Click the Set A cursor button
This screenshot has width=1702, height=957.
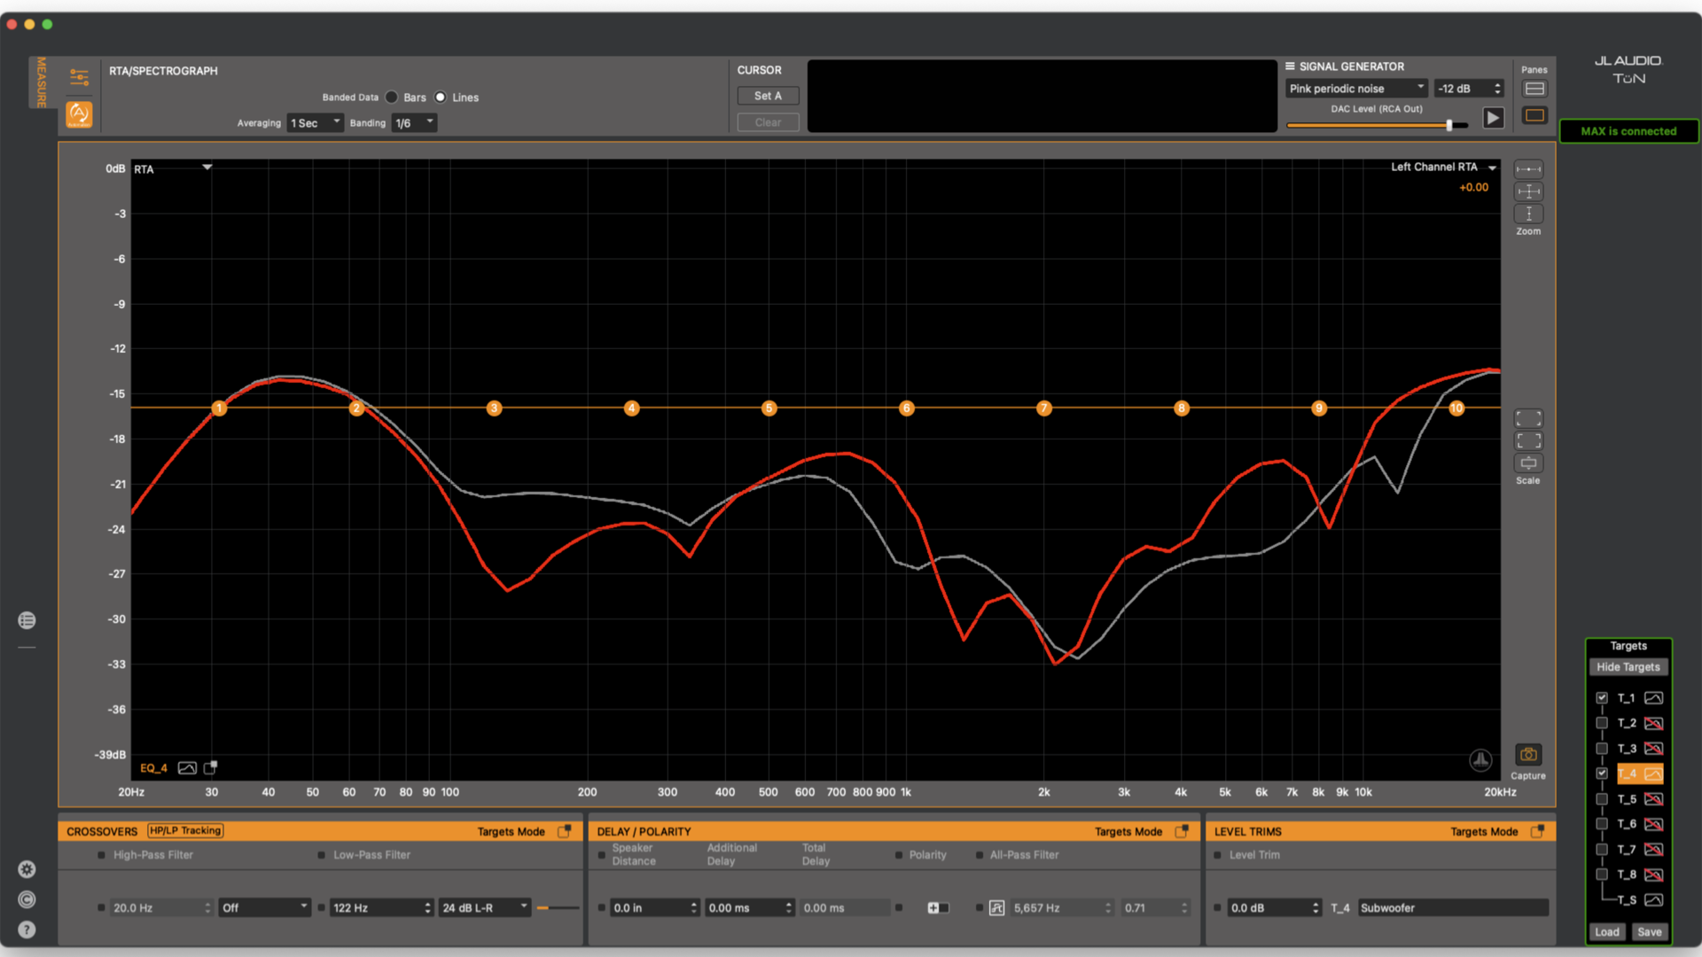tap(769, 96)
